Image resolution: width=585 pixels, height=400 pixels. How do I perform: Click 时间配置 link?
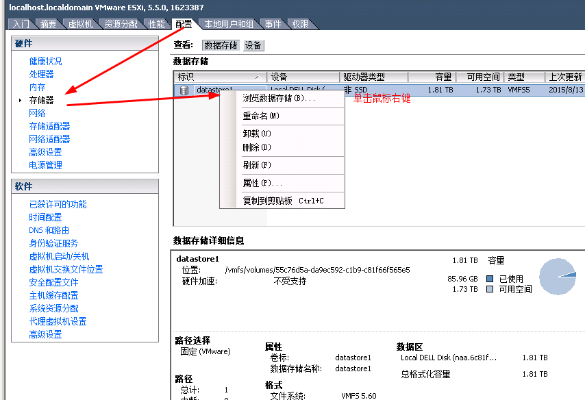pos(45,217)
